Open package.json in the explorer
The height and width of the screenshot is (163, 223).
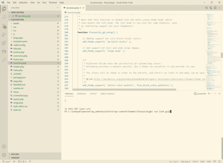coord(35,77)
